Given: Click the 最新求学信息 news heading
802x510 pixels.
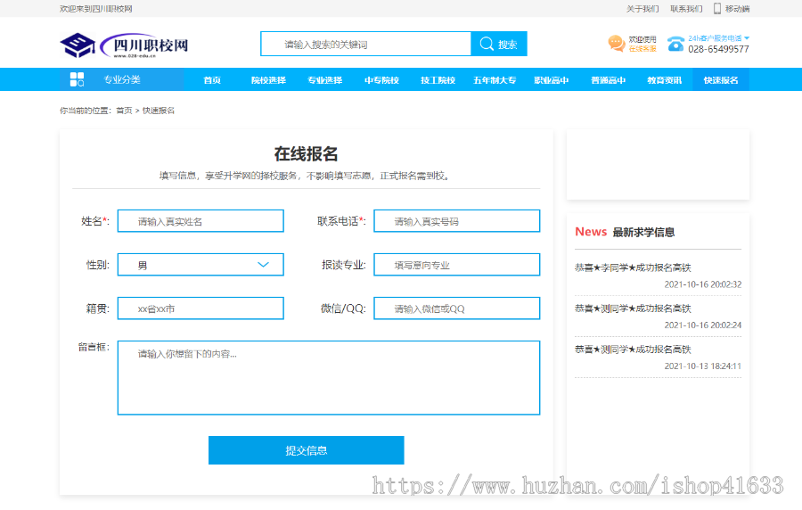Looking at the screenshot, I should click(x=643, y=232).
